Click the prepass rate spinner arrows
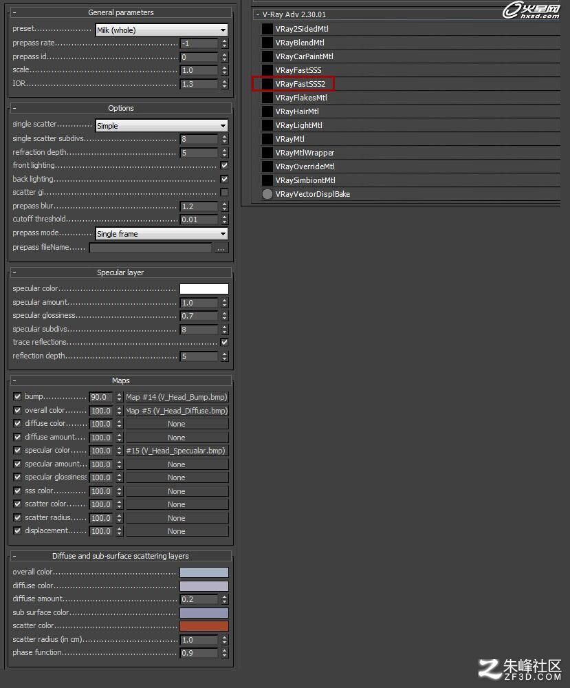 [224, 43]
